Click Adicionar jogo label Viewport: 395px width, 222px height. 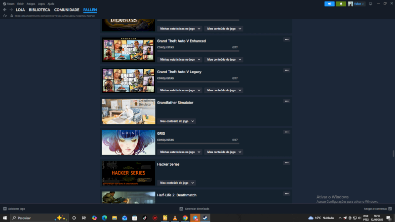17,209
